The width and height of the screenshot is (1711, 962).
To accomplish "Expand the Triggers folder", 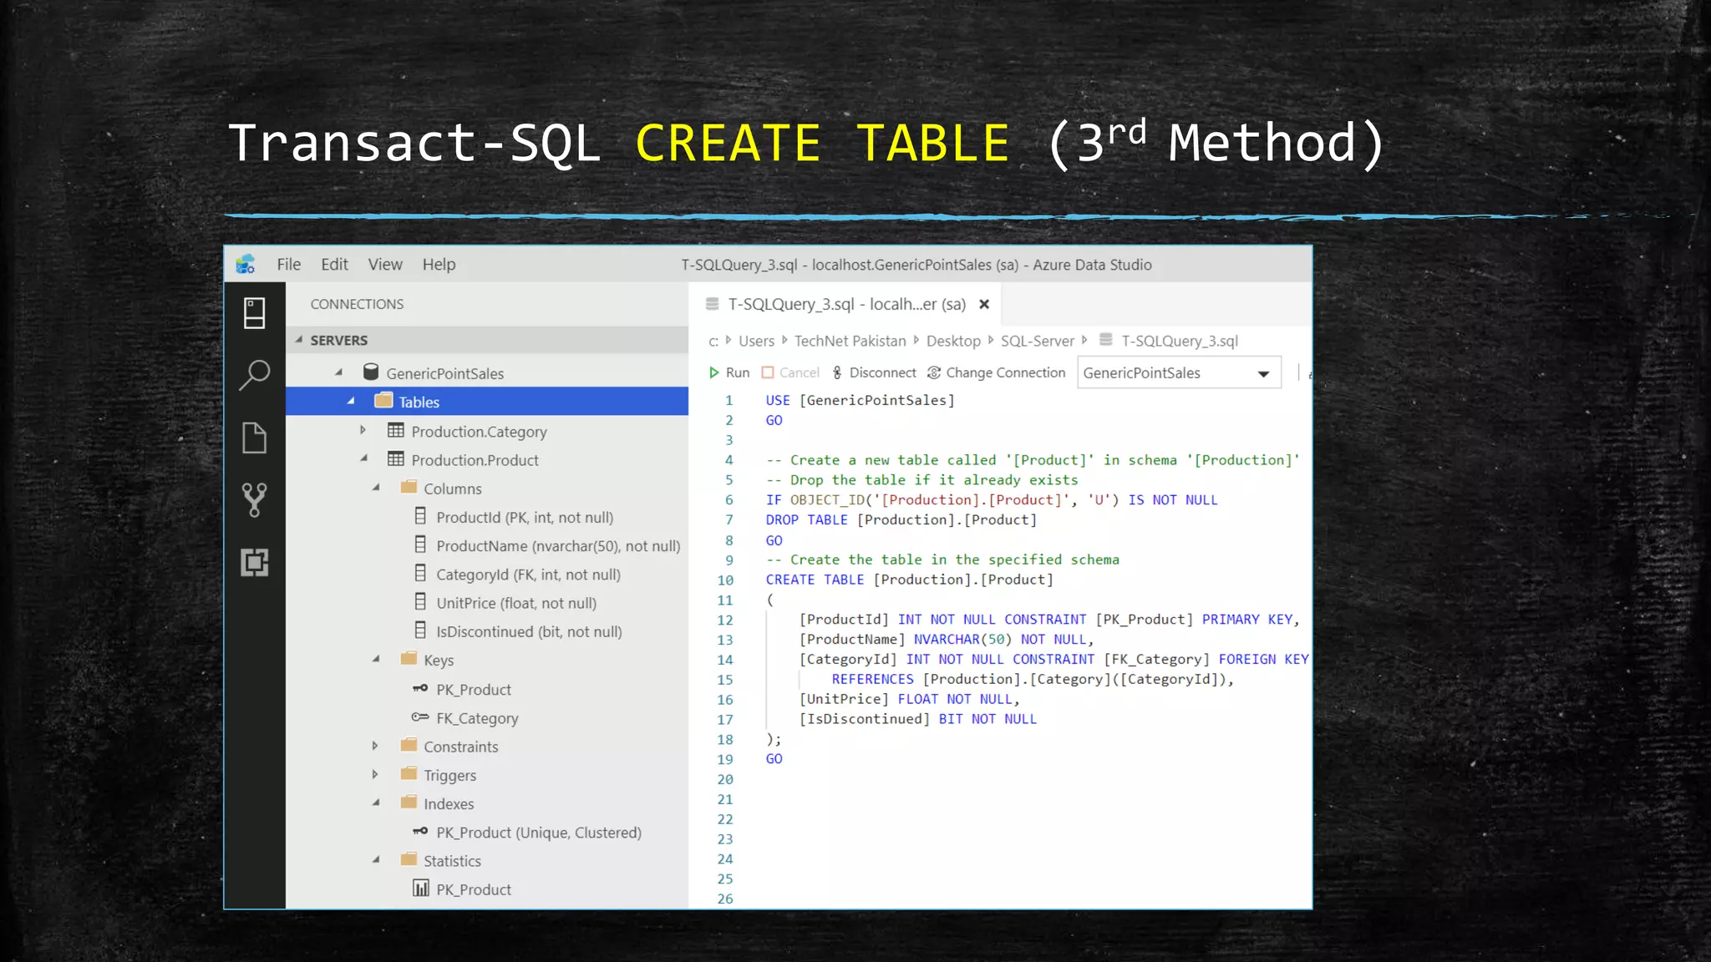I will click(375, 774).
